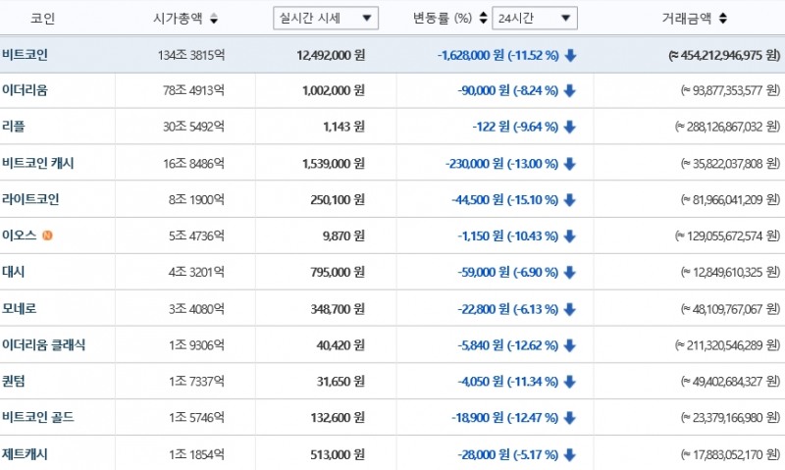Open the 제트캐시 coin link

point(26,454)
